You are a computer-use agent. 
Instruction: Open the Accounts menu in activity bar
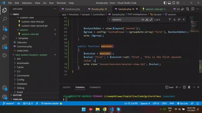pos(5,88)
